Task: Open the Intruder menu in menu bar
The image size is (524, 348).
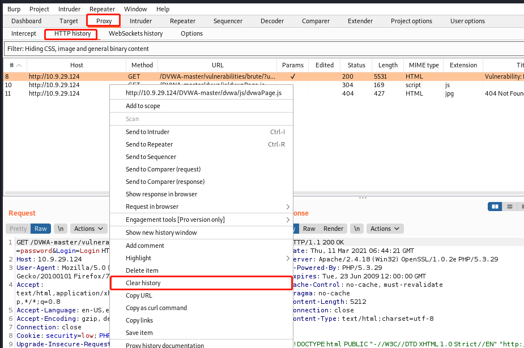Action: coord(69,9)
